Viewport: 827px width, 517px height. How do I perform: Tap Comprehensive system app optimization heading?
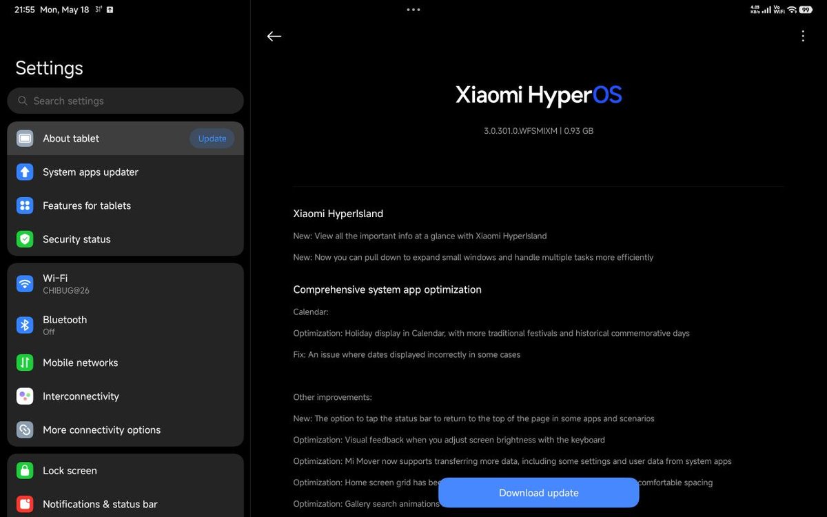(387, 290)
